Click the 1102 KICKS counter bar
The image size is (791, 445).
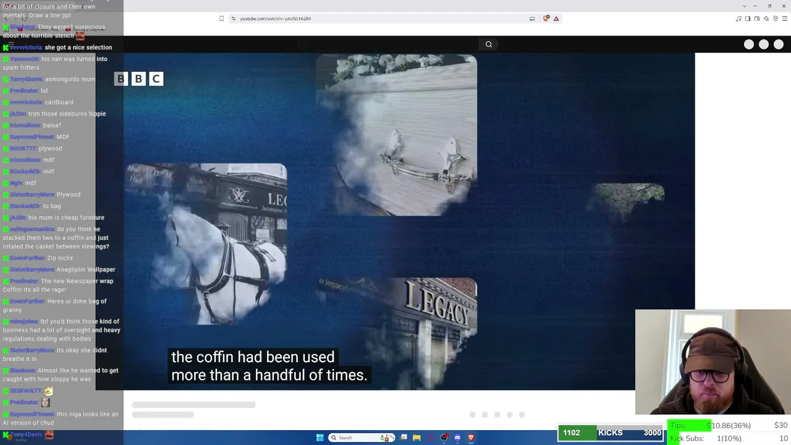[611, 433]
